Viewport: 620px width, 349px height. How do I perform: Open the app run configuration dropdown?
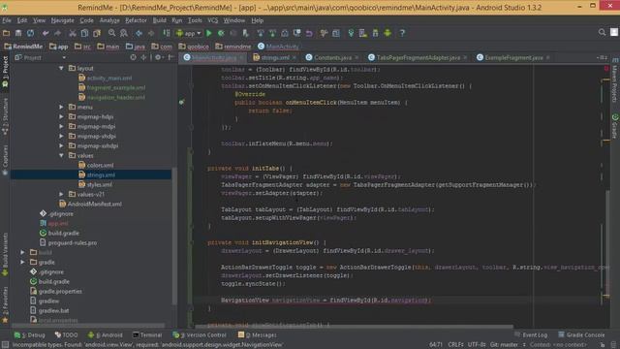(x=189, y=33)
